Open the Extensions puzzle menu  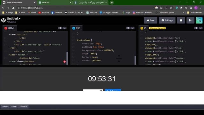pos(181,8)
